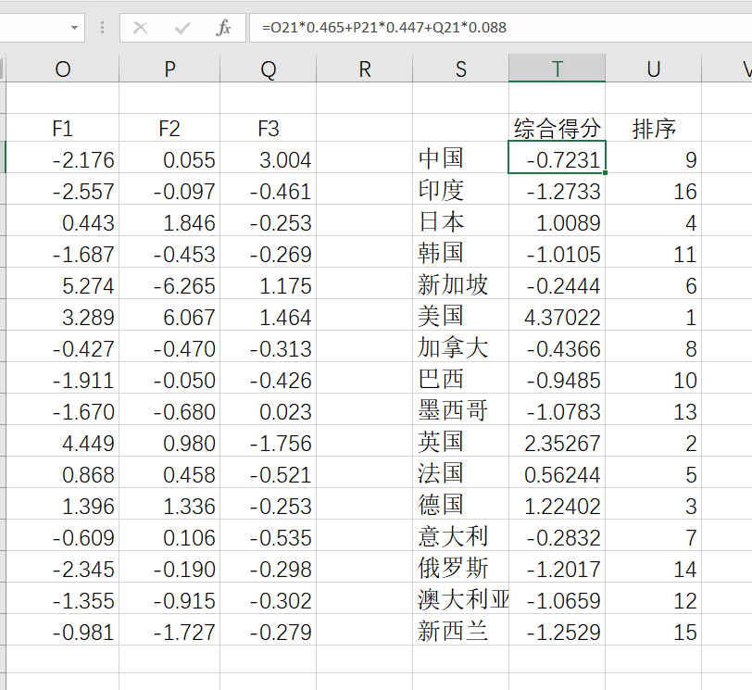
Task: Select column R header
Action: tap(364, 69)
